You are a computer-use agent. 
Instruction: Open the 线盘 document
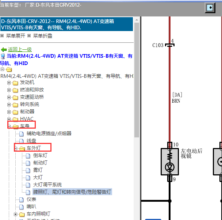(31, 141)
